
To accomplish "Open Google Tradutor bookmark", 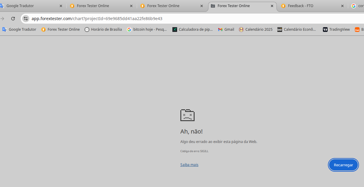I will [x=19, y=30].
